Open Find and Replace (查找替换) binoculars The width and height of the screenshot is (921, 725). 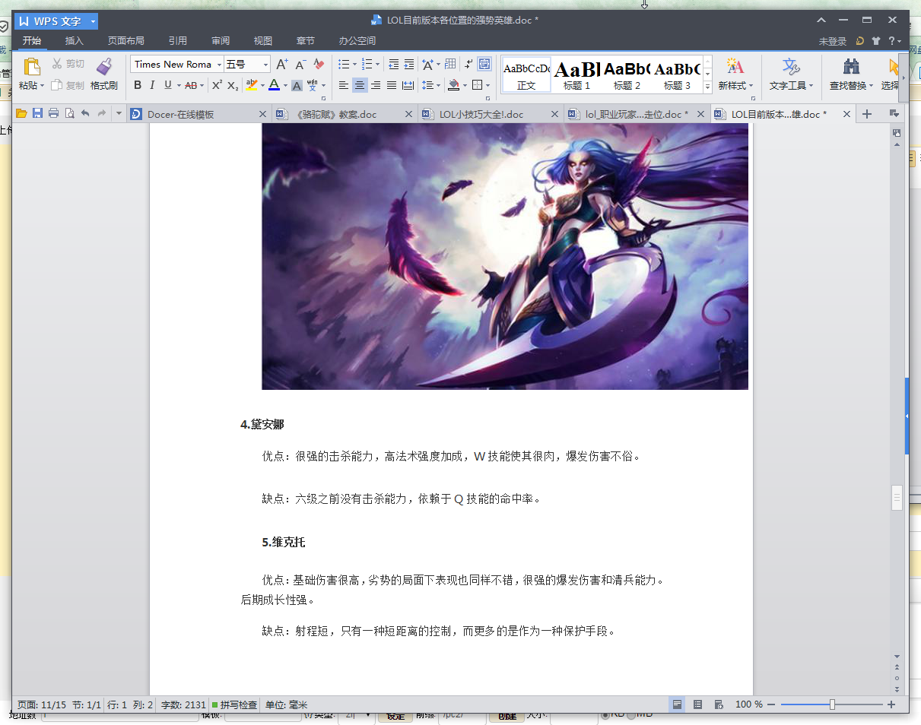click(x=851, y=66)
